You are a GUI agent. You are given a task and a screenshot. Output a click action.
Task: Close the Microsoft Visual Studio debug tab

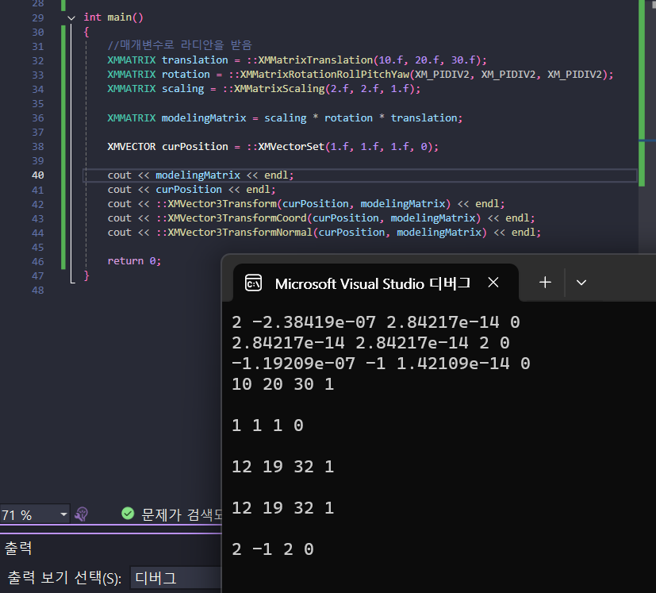click(493, 283)
